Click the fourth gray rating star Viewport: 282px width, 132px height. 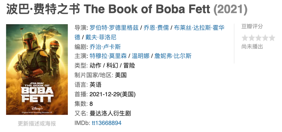coord(265,38)
